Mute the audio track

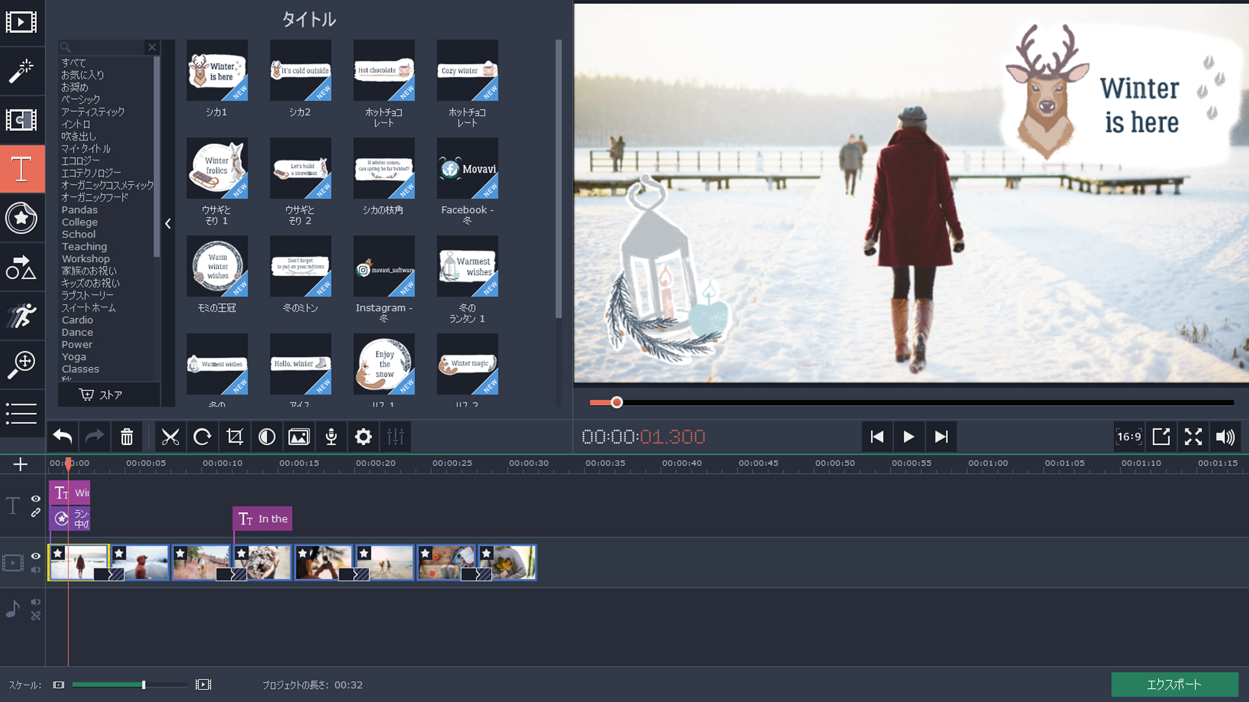coord(36,602)
